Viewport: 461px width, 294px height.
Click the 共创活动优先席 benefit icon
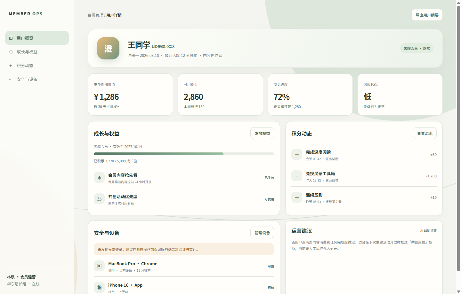point(99,199)
